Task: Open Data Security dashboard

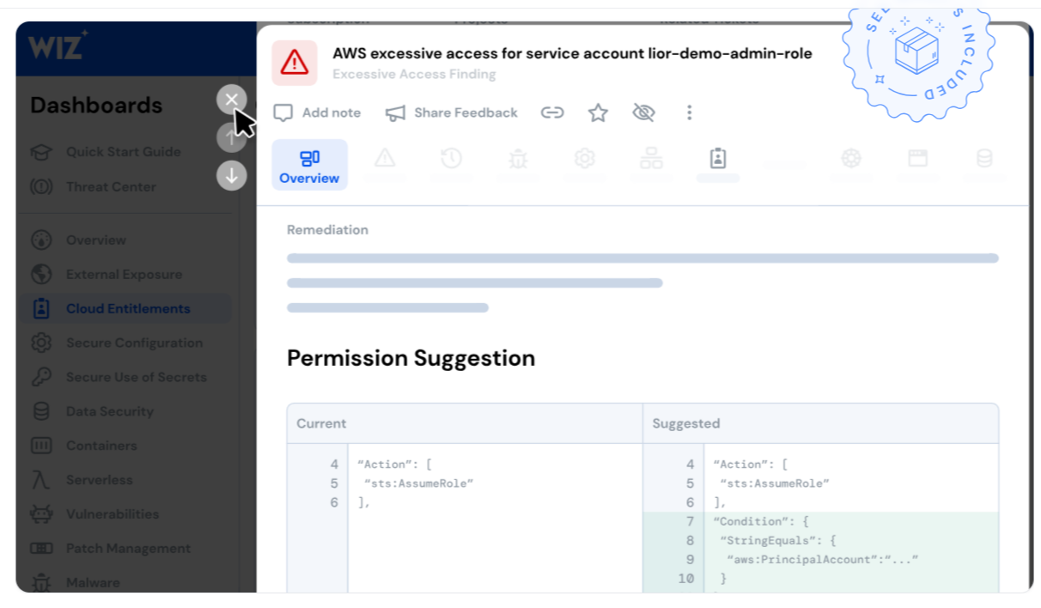Action: [x=109, y=411]
